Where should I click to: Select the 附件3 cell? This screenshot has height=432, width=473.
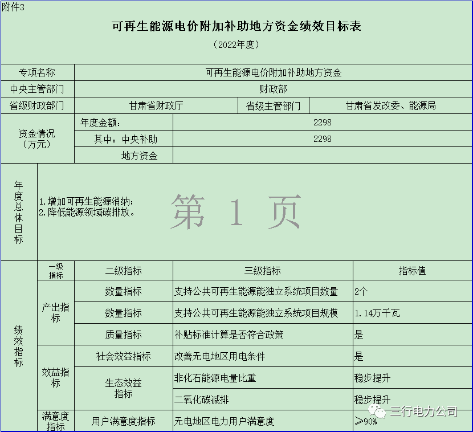click(x=13, y=5)
